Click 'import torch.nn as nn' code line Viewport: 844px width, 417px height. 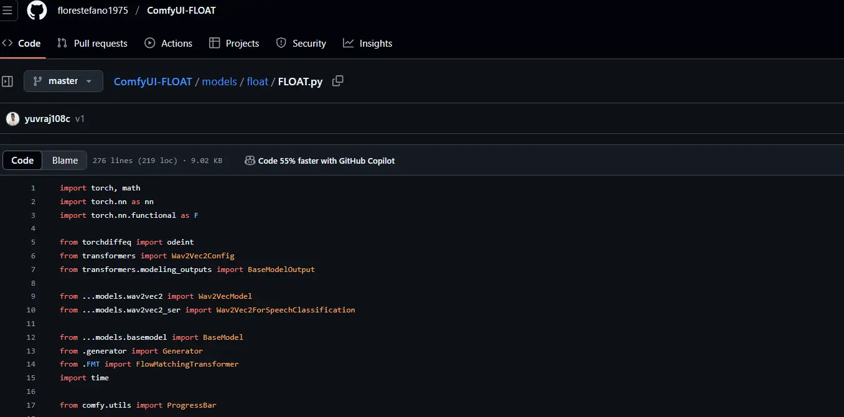point(106,202)
